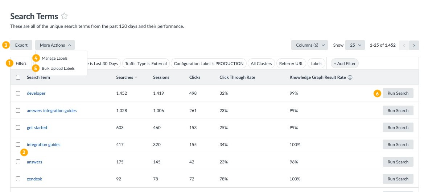Open the integration guides search term link
This screenshot has height=192, width=428.
[44, 145]
